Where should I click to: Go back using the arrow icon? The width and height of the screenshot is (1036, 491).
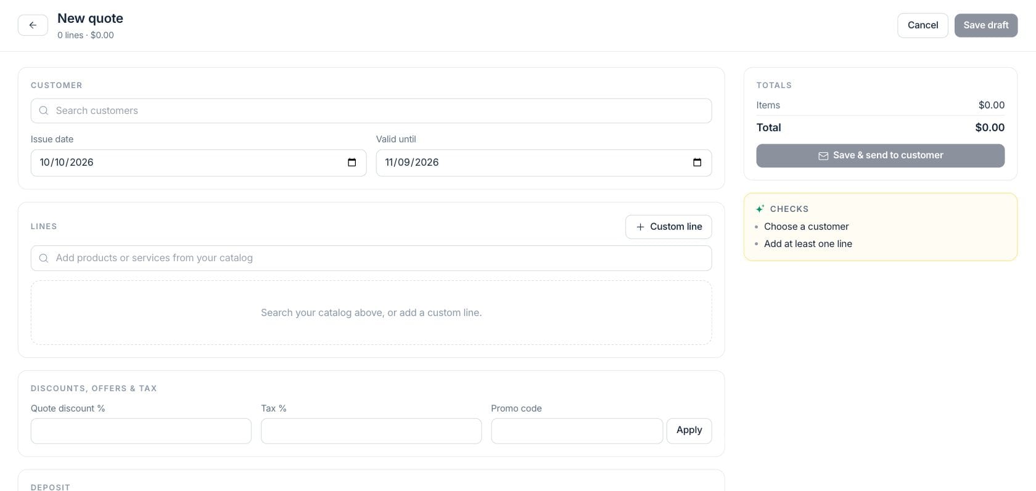pyautogui.click(x=33, y=25)
